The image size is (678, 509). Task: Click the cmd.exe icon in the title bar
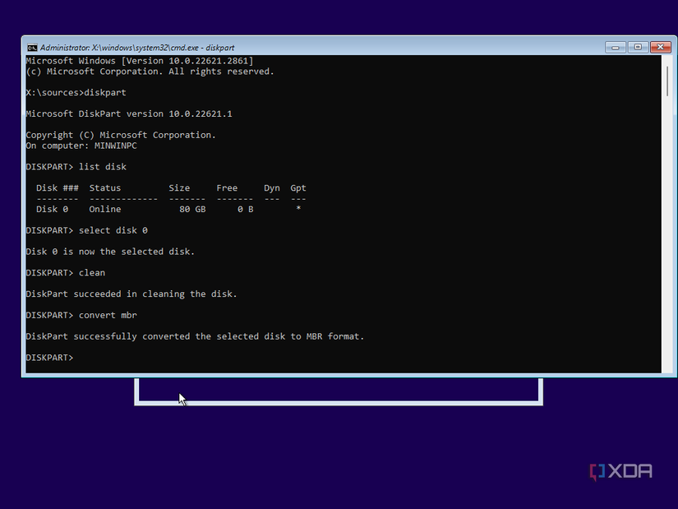(30, 47)
